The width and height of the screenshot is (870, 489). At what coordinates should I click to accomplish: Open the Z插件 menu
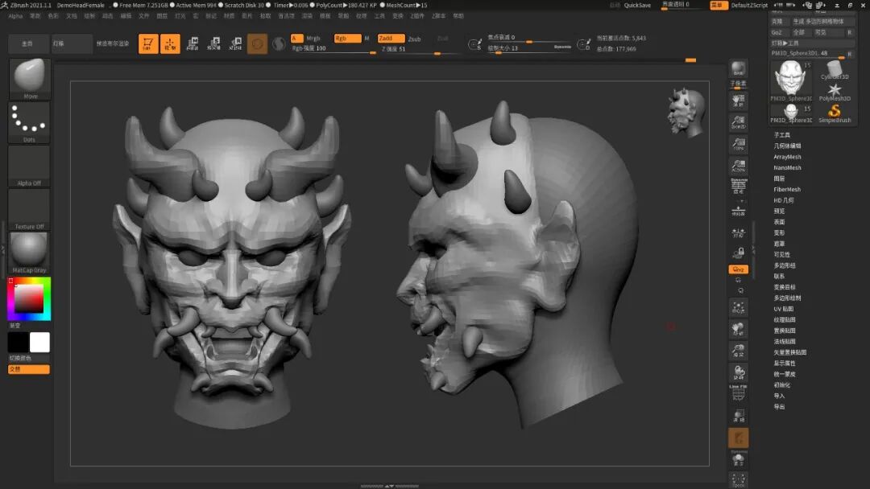click(418, 15)
